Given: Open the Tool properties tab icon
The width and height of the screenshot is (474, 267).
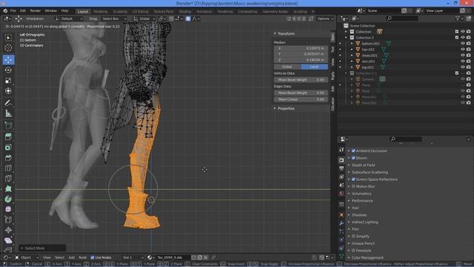Looking at the screenshot, I should [341, 150].
